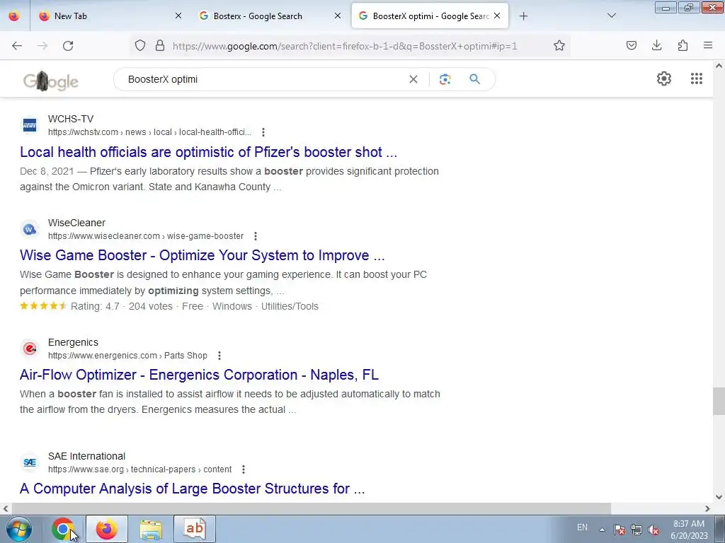Open A Computer Analysis of Large Booster link
725x543 pixels.
pos(193,489)
